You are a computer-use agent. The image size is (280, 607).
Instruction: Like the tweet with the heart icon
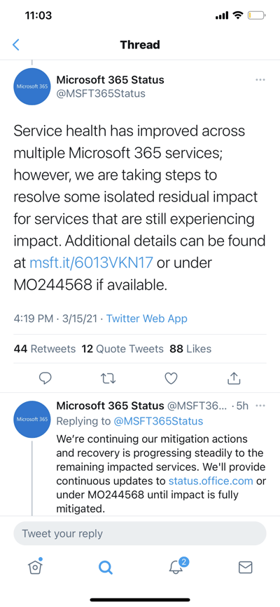tap(171, 378)
